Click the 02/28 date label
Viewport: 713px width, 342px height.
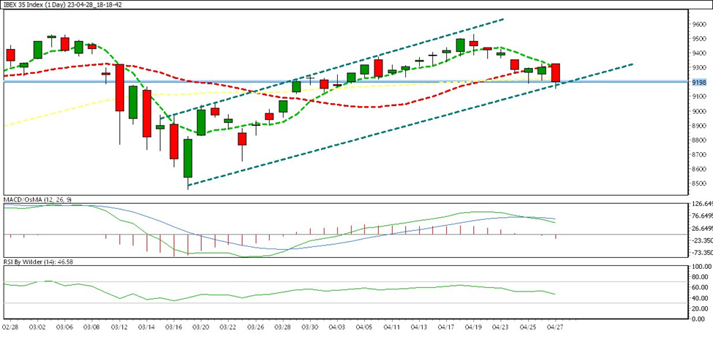click(10, 326)
